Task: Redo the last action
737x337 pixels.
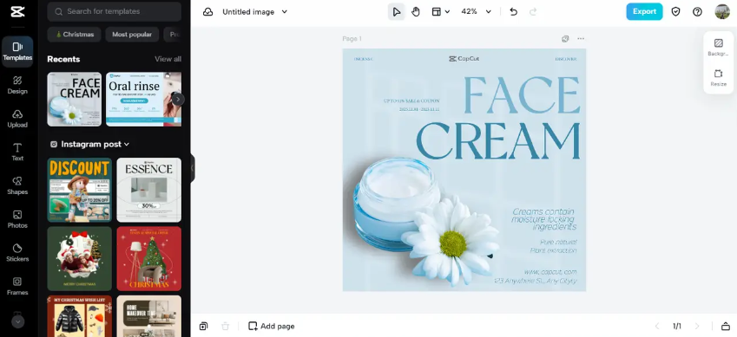Action: 533,12
